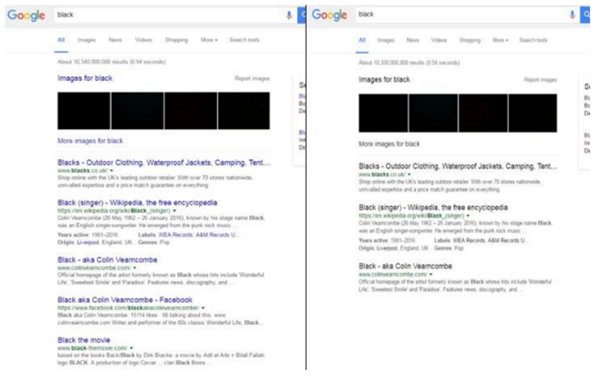596x380 pixels.
Task: Open Search tools on the right page
Action: click(533, 40)
